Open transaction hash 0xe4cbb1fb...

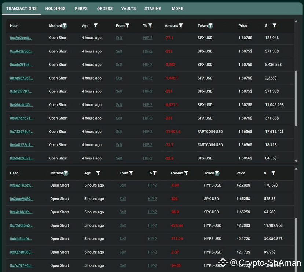21,212
